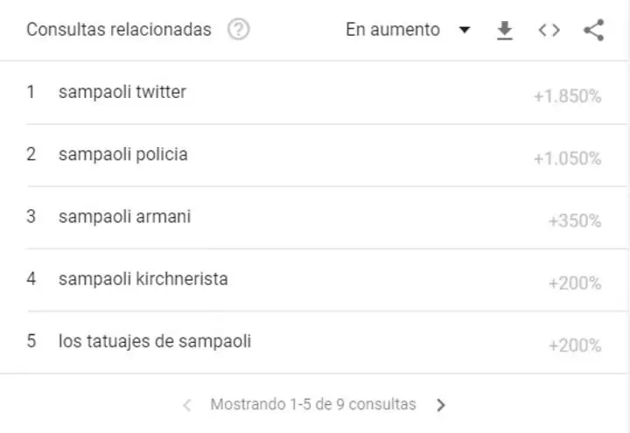Click +200% beside sampaoli kirchnerista

click(x=575, y=283)
